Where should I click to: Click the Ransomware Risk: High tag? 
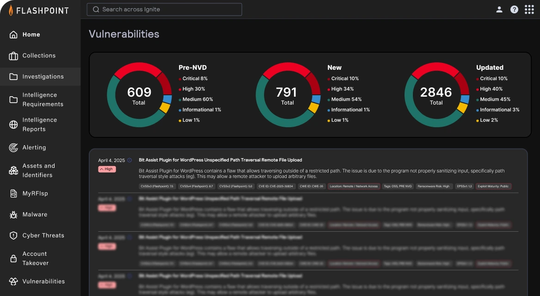pyautogui.click(x=433, y=186)
